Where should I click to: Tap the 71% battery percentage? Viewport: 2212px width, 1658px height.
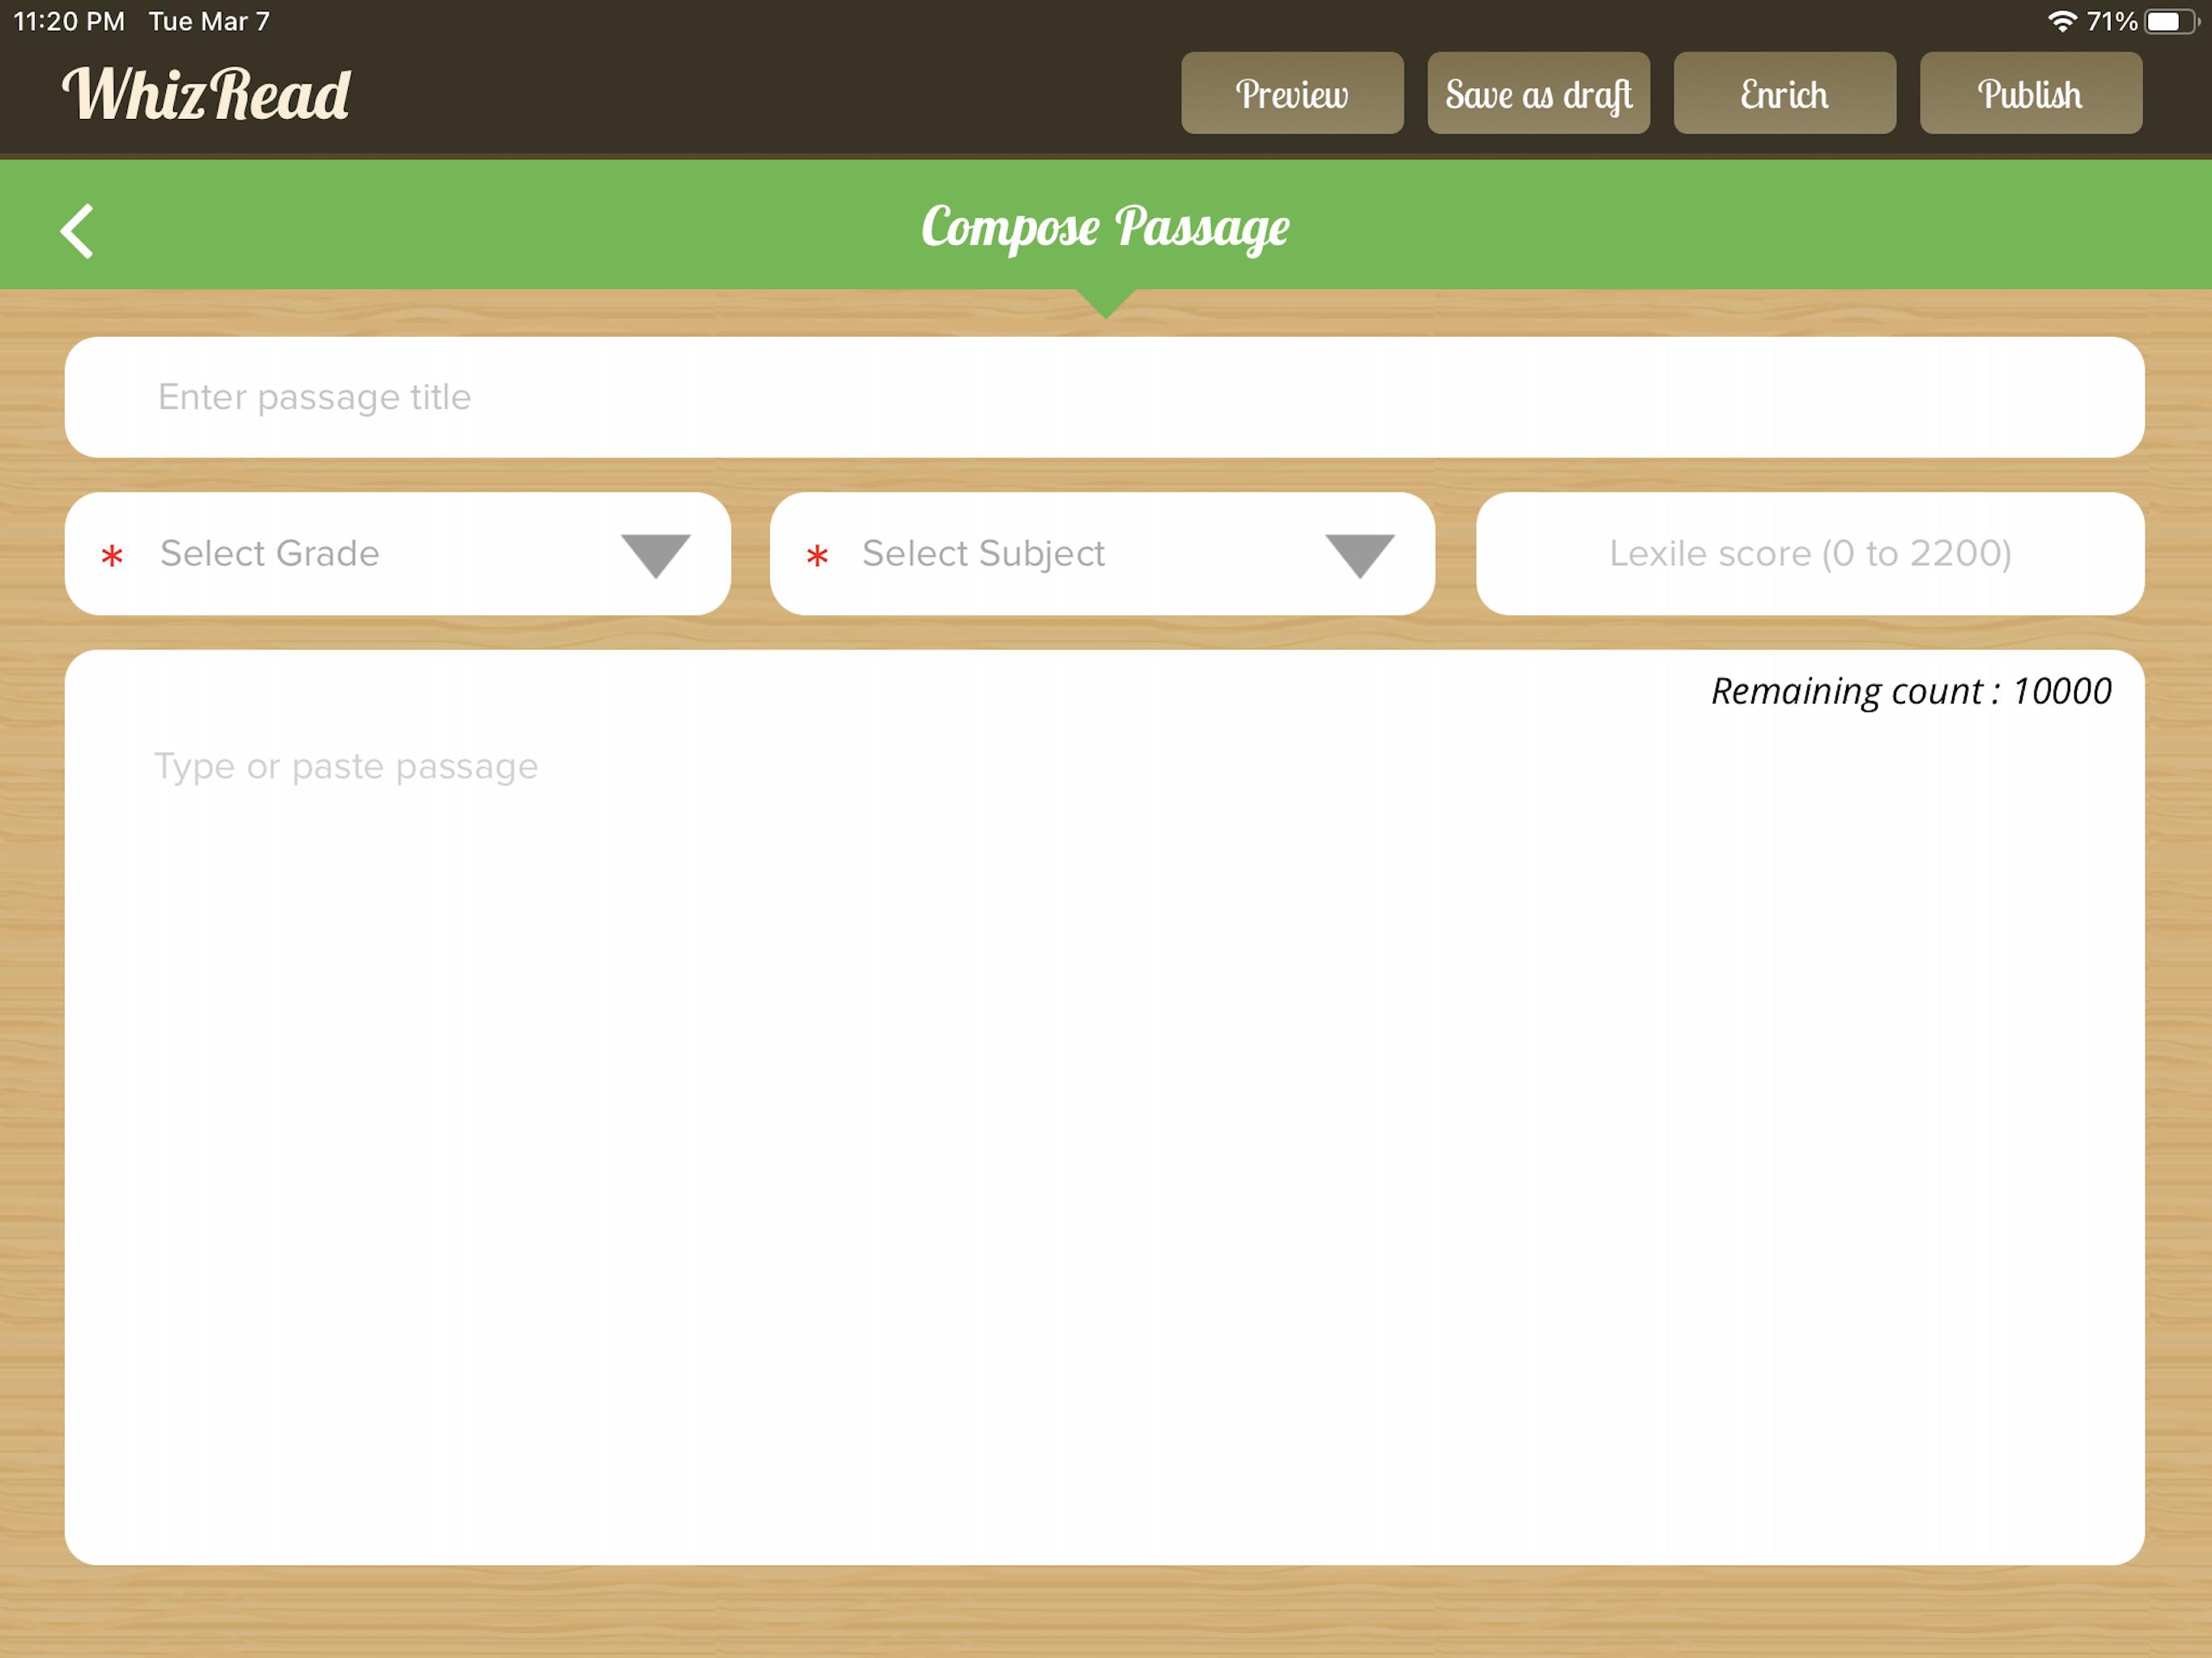tap(2112, 21)
